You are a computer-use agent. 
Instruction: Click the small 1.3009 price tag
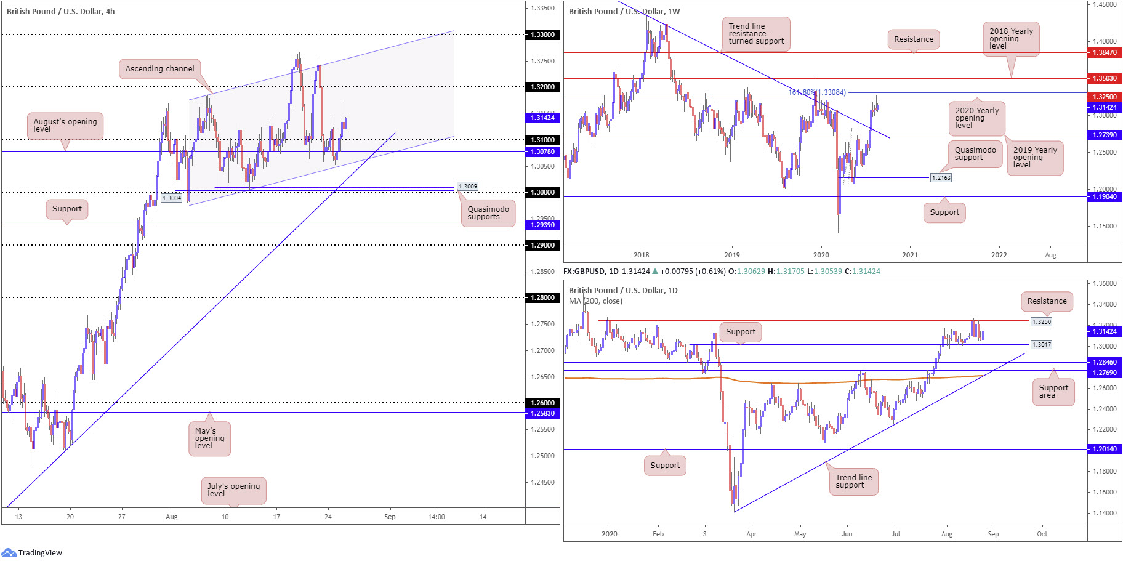[467, 186]
